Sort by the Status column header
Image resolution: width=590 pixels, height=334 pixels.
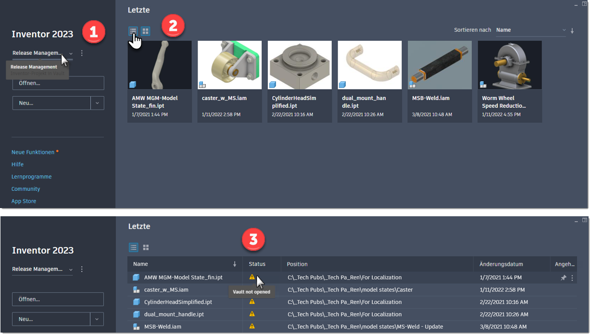262,264
